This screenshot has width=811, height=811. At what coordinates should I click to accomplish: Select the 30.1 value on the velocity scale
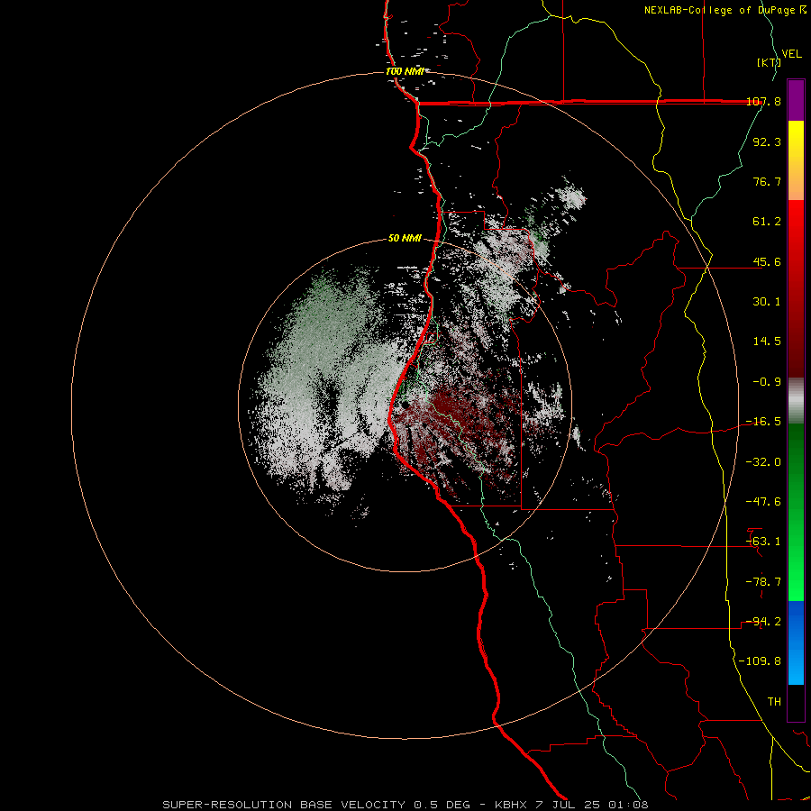(767, 302)
